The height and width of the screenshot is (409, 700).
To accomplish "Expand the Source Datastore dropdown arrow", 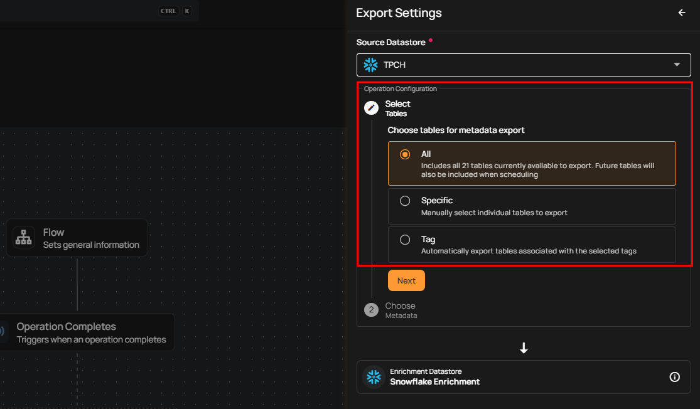I will click(x=677, y=65).
